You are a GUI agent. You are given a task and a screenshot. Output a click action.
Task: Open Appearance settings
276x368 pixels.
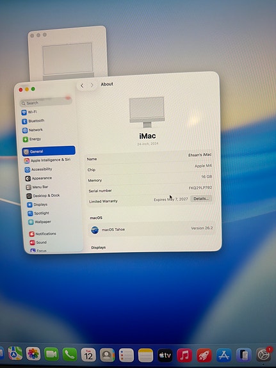pos(38,179)
